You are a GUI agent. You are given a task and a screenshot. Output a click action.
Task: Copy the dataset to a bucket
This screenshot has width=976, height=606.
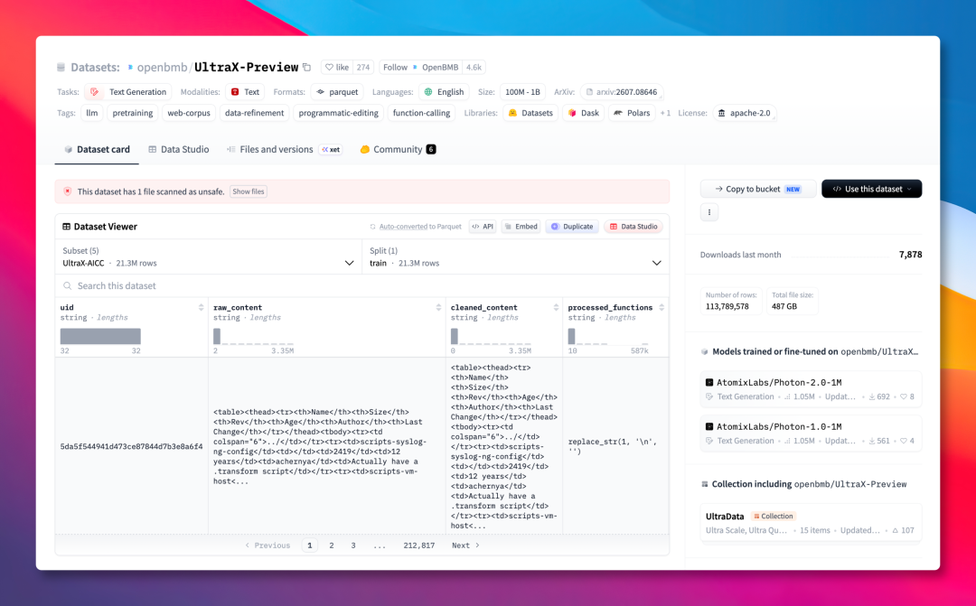pos(758,189)
